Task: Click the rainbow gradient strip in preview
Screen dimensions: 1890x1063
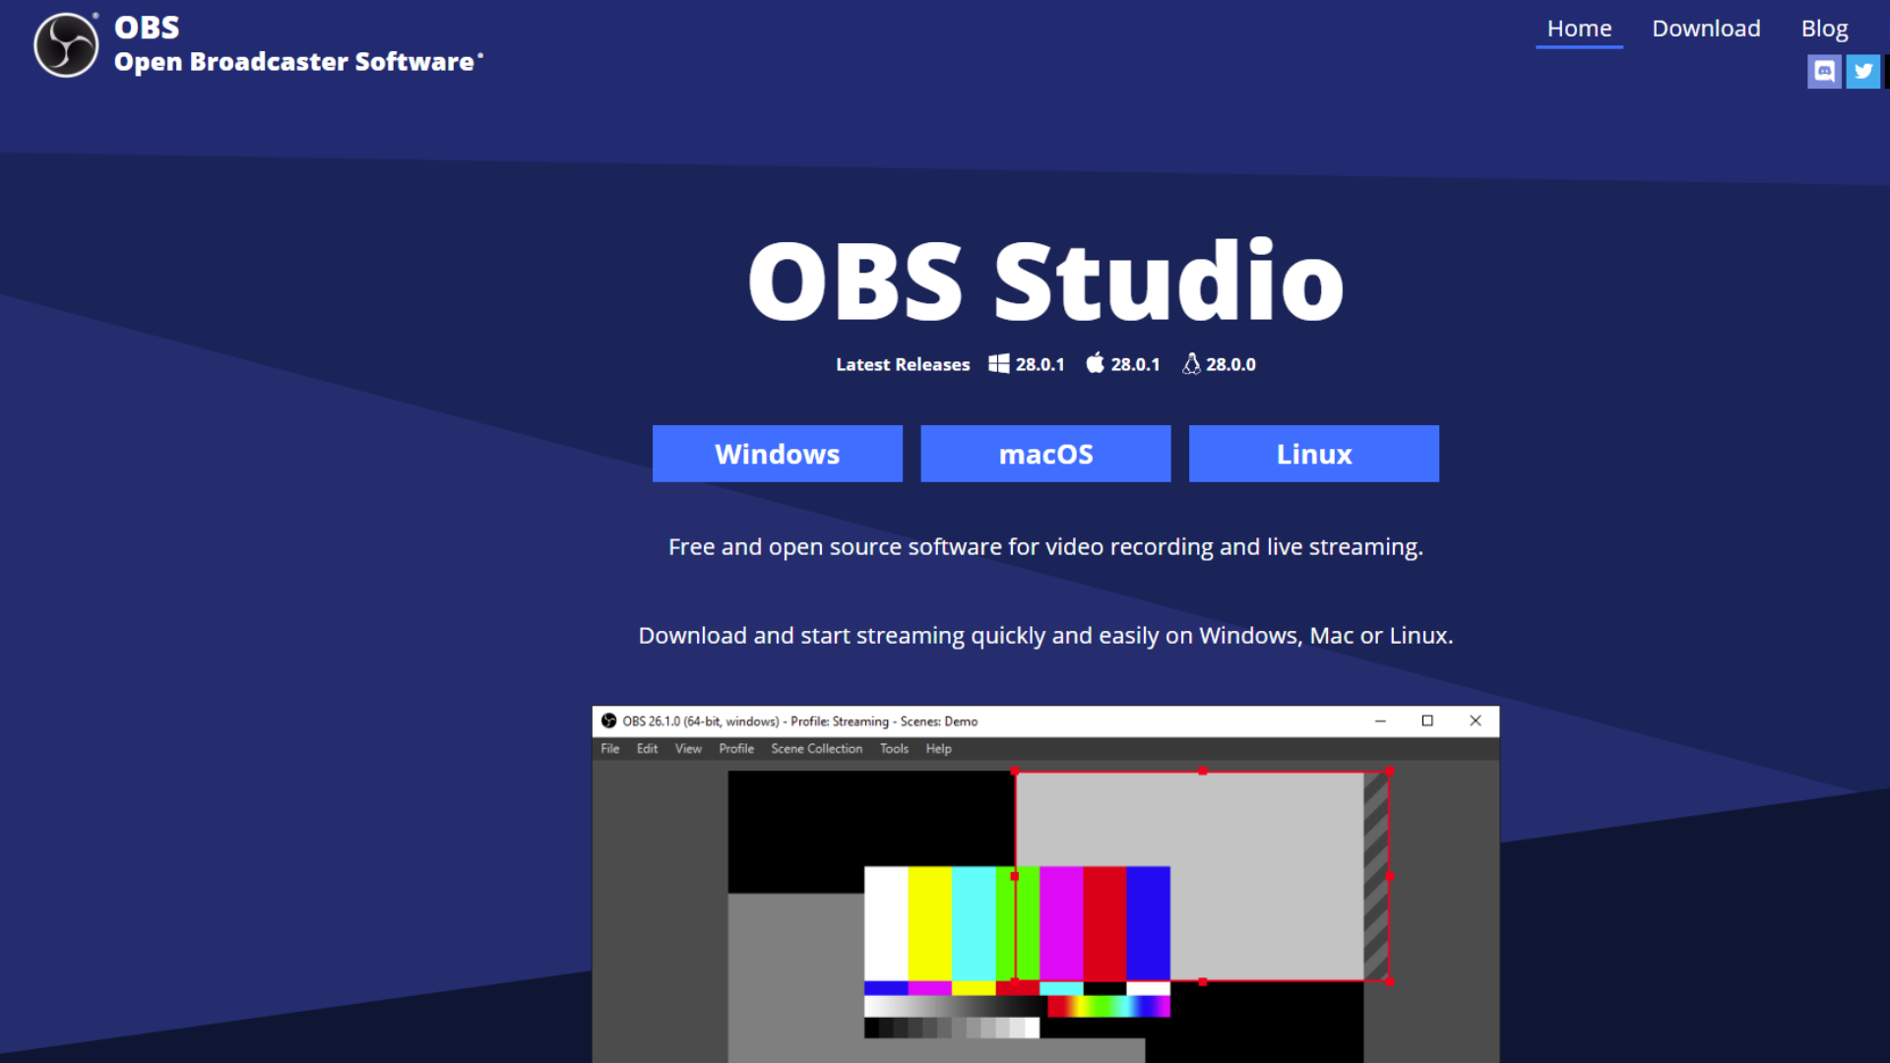Action: (x=1108, y=1006)
